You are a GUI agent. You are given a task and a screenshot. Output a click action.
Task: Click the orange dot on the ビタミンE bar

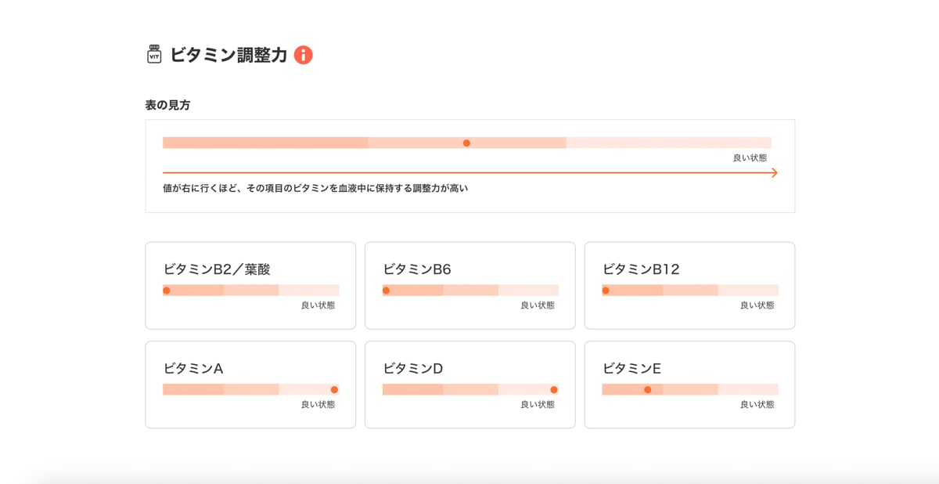click(648, 389)
